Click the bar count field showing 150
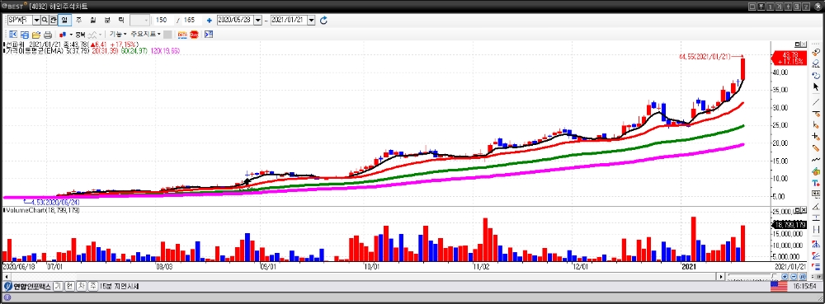 pos(163,20)
